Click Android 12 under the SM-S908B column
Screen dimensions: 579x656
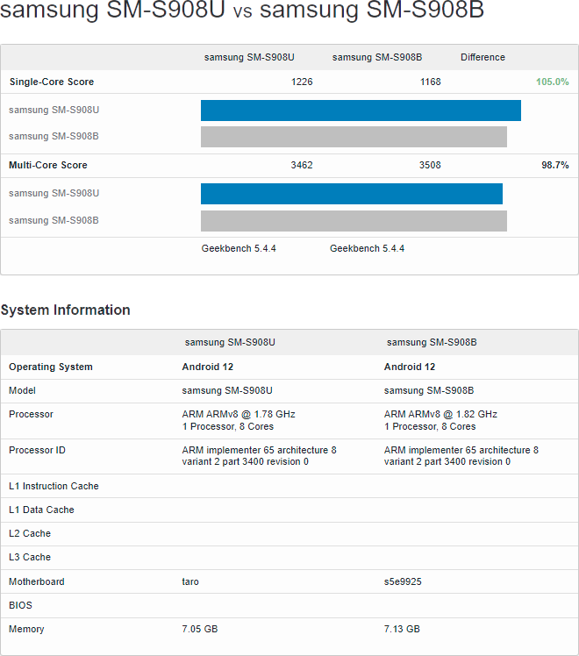[410, 367]
